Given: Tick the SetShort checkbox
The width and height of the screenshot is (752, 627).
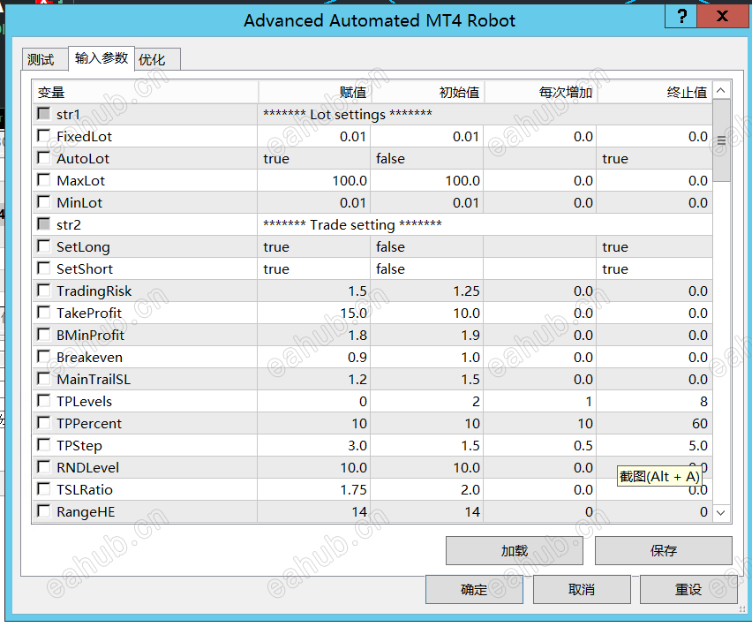Looking at the screenshot, I should coord(43,268).
